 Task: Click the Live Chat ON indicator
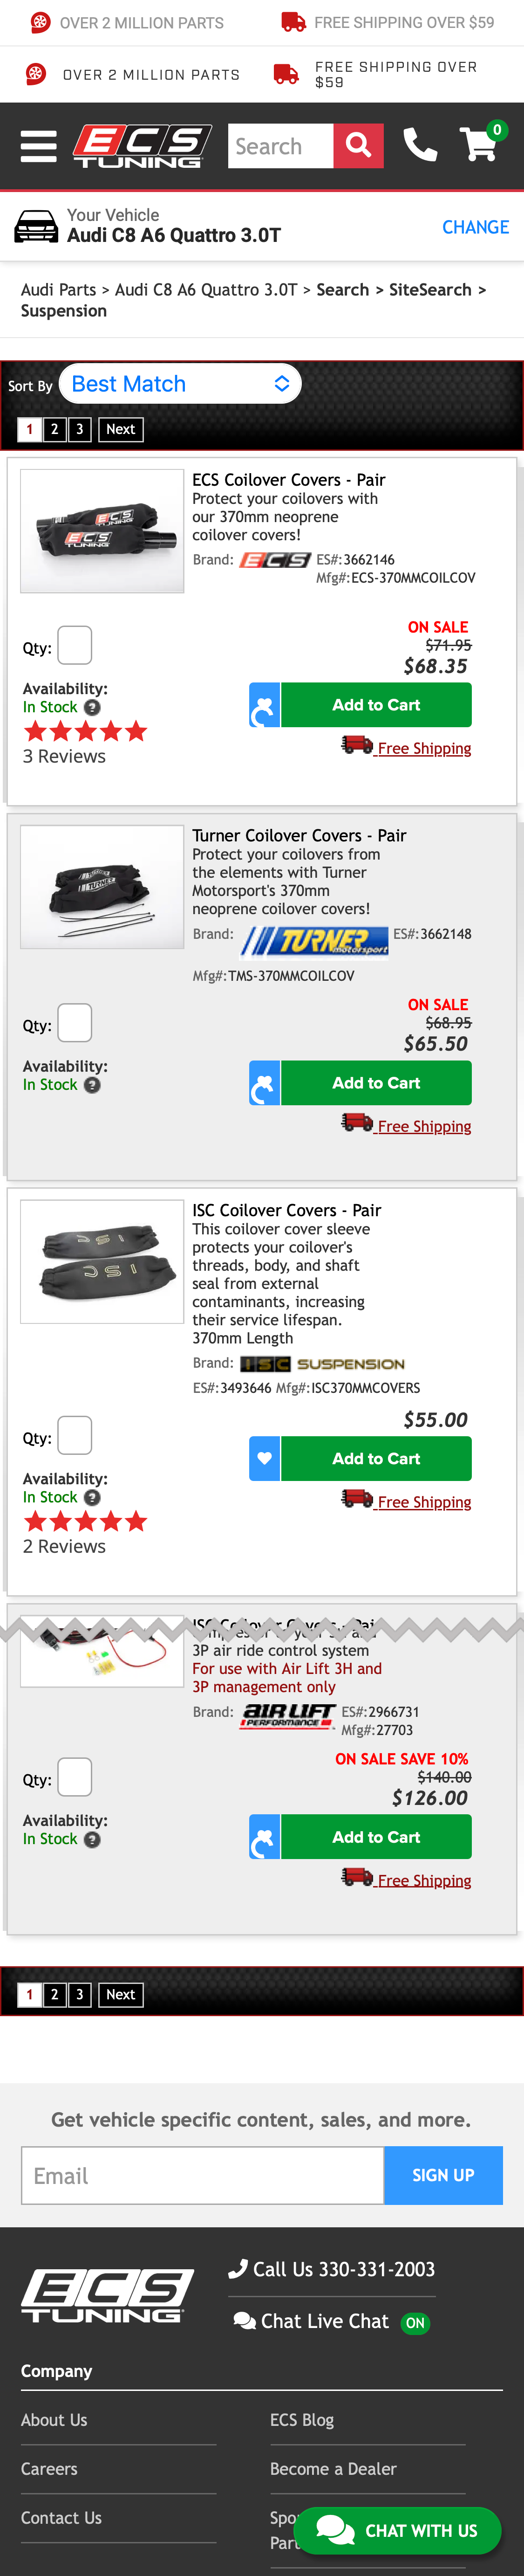(417, 2322)
